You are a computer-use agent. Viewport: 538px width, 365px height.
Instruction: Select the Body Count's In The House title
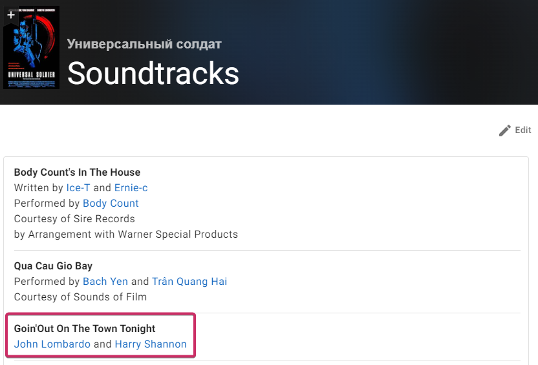77,172
